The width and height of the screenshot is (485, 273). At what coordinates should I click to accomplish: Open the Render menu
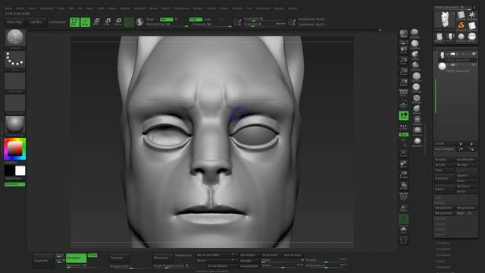click(x=198, y=8)
